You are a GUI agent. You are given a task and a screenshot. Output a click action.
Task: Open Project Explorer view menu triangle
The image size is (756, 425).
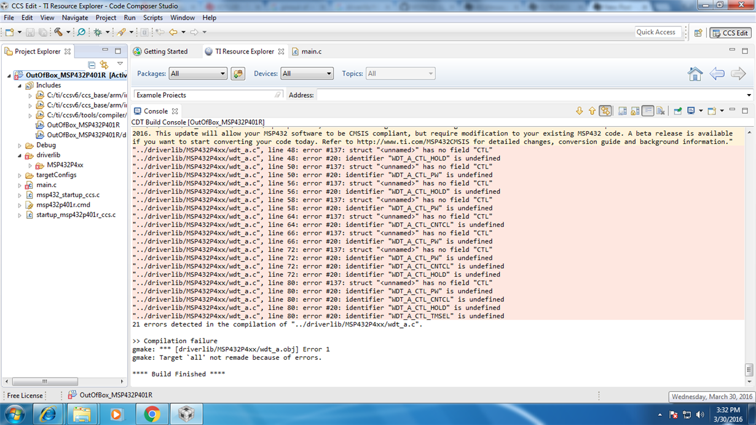pyautogui.click(x=120, y=64)
